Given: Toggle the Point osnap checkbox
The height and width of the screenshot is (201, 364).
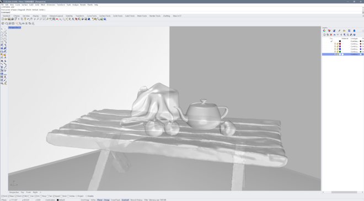Looking at the screenshot, I should tap(15, 196).
